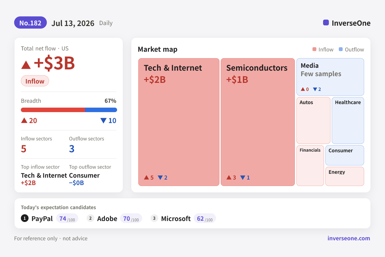Click the breadth progress bar
Viewport: 385px width, 257px height.
69,110
